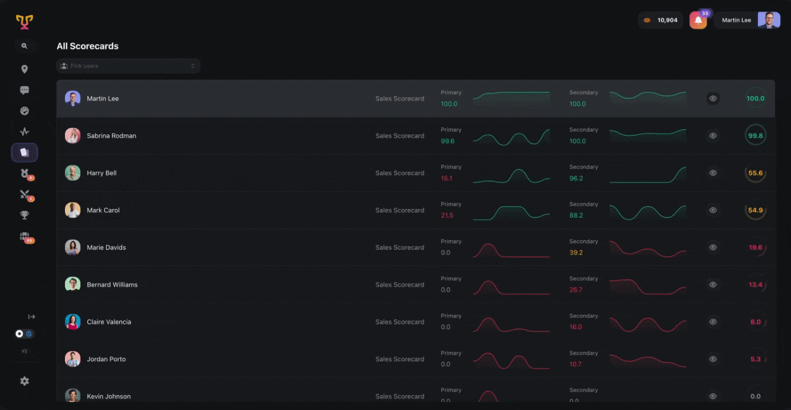The image size is (791, 410).
Task: Click the search icon in sidebar
Action: (24, 46)
